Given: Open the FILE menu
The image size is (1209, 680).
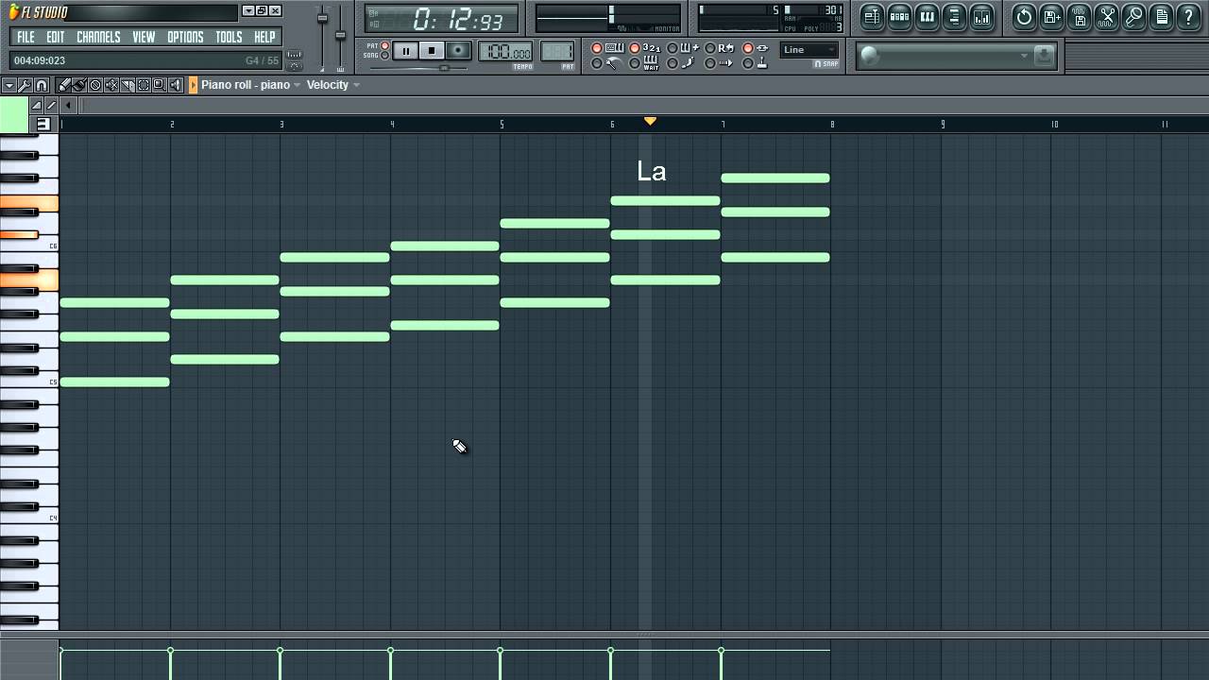Looking at the screenshot, I should pos(26,37).
